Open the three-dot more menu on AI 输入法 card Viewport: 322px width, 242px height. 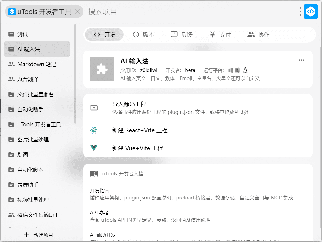coord(302,60)
